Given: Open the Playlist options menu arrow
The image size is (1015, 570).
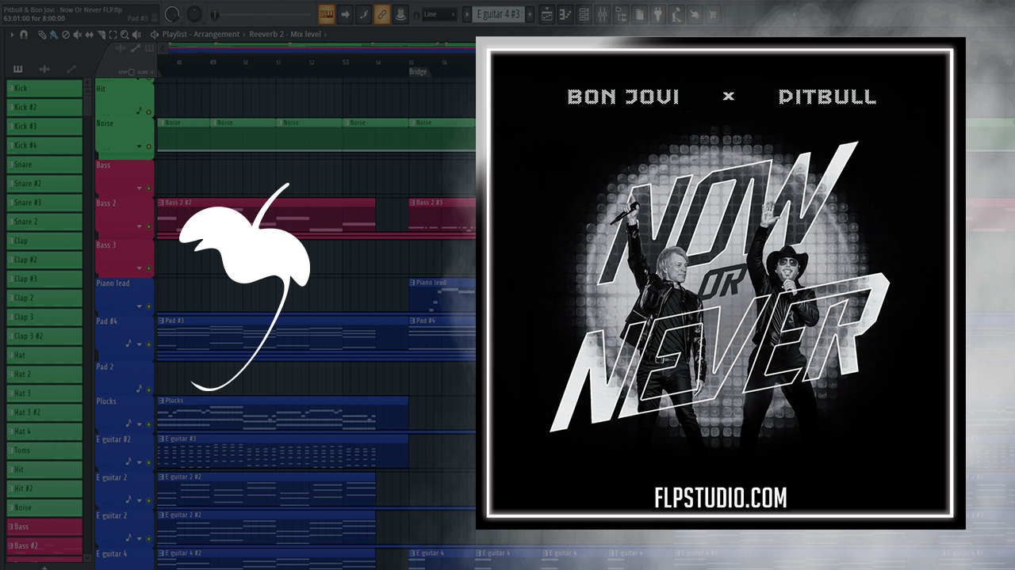Looking at the screenshot, I should tap(12, 35).
